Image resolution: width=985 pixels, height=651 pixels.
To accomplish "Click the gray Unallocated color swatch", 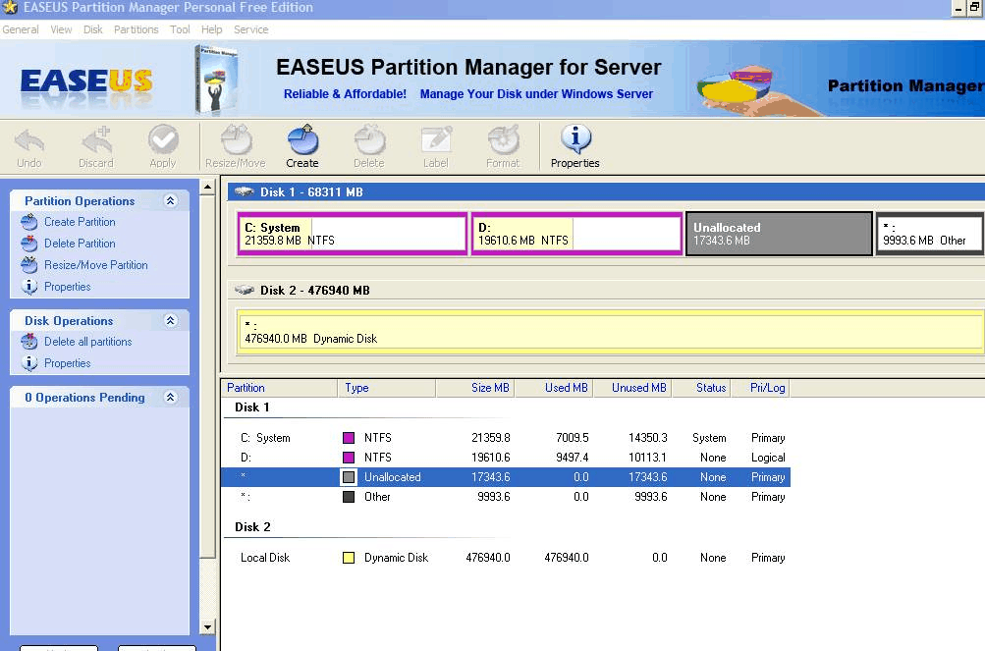I will 349,477.
